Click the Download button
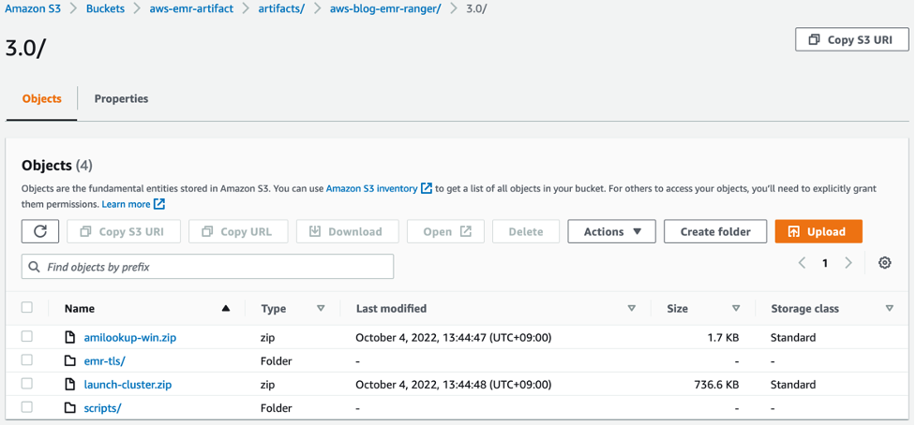This screenshot has height=425, width=916. (348, 231)
